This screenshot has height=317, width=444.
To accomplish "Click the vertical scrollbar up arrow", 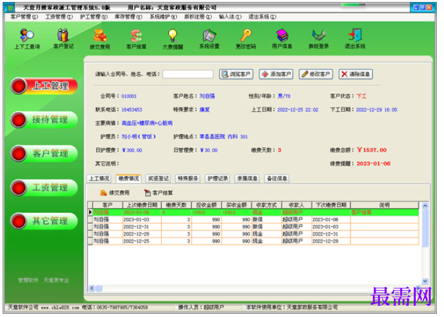I will pos(425,206).
